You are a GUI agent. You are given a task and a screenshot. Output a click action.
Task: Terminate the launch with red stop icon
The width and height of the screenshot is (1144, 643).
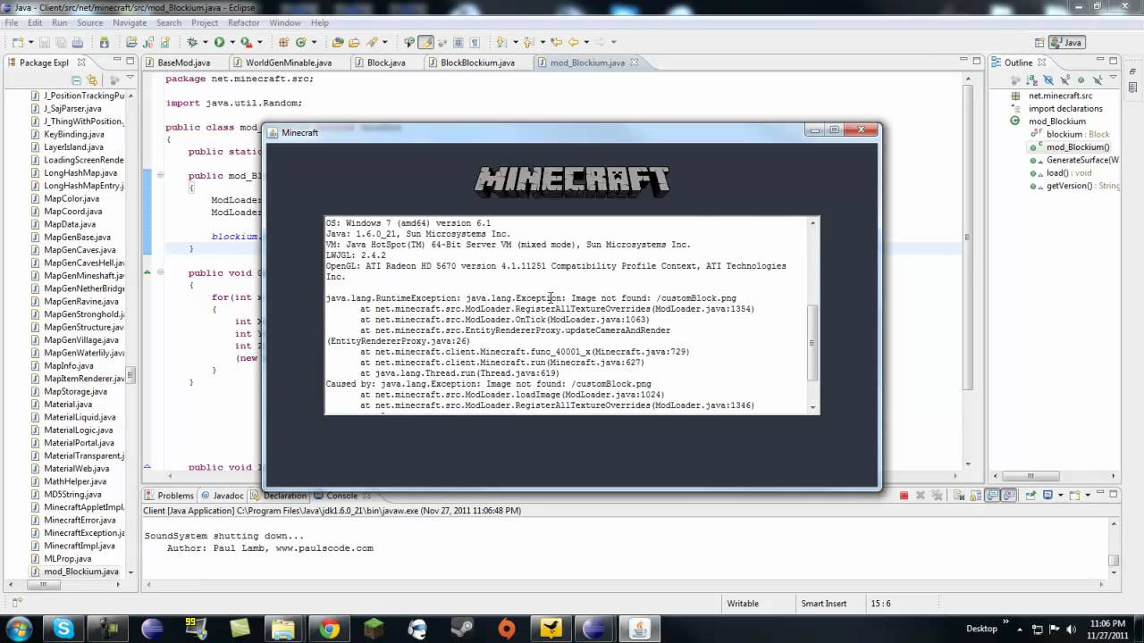click(904, 495)
